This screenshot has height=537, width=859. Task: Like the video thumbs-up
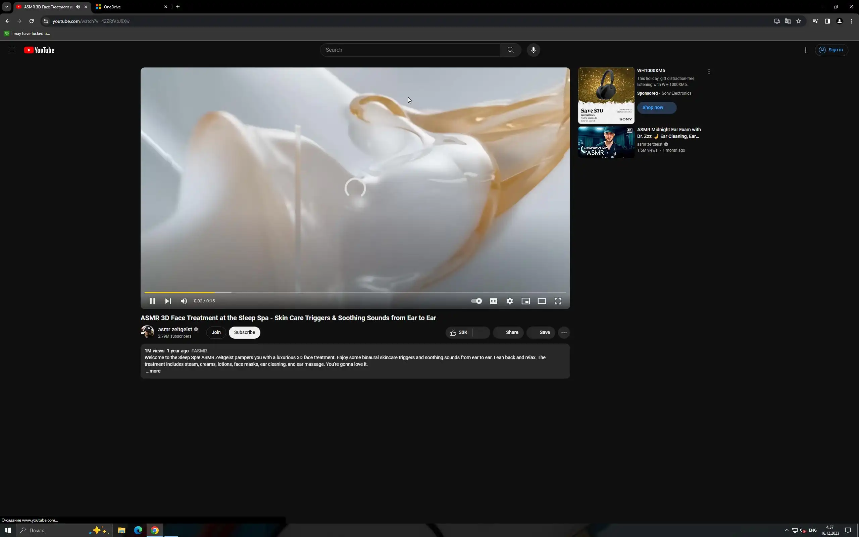point(459,332)
